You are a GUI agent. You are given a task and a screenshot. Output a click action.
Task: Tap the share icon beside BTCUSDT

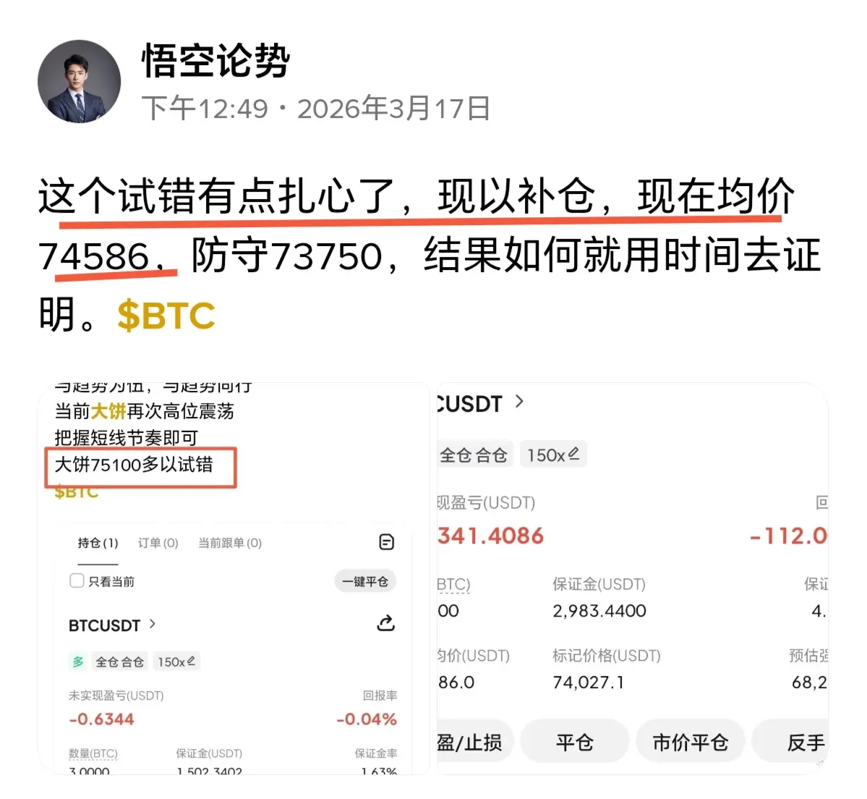pos(385,623)
